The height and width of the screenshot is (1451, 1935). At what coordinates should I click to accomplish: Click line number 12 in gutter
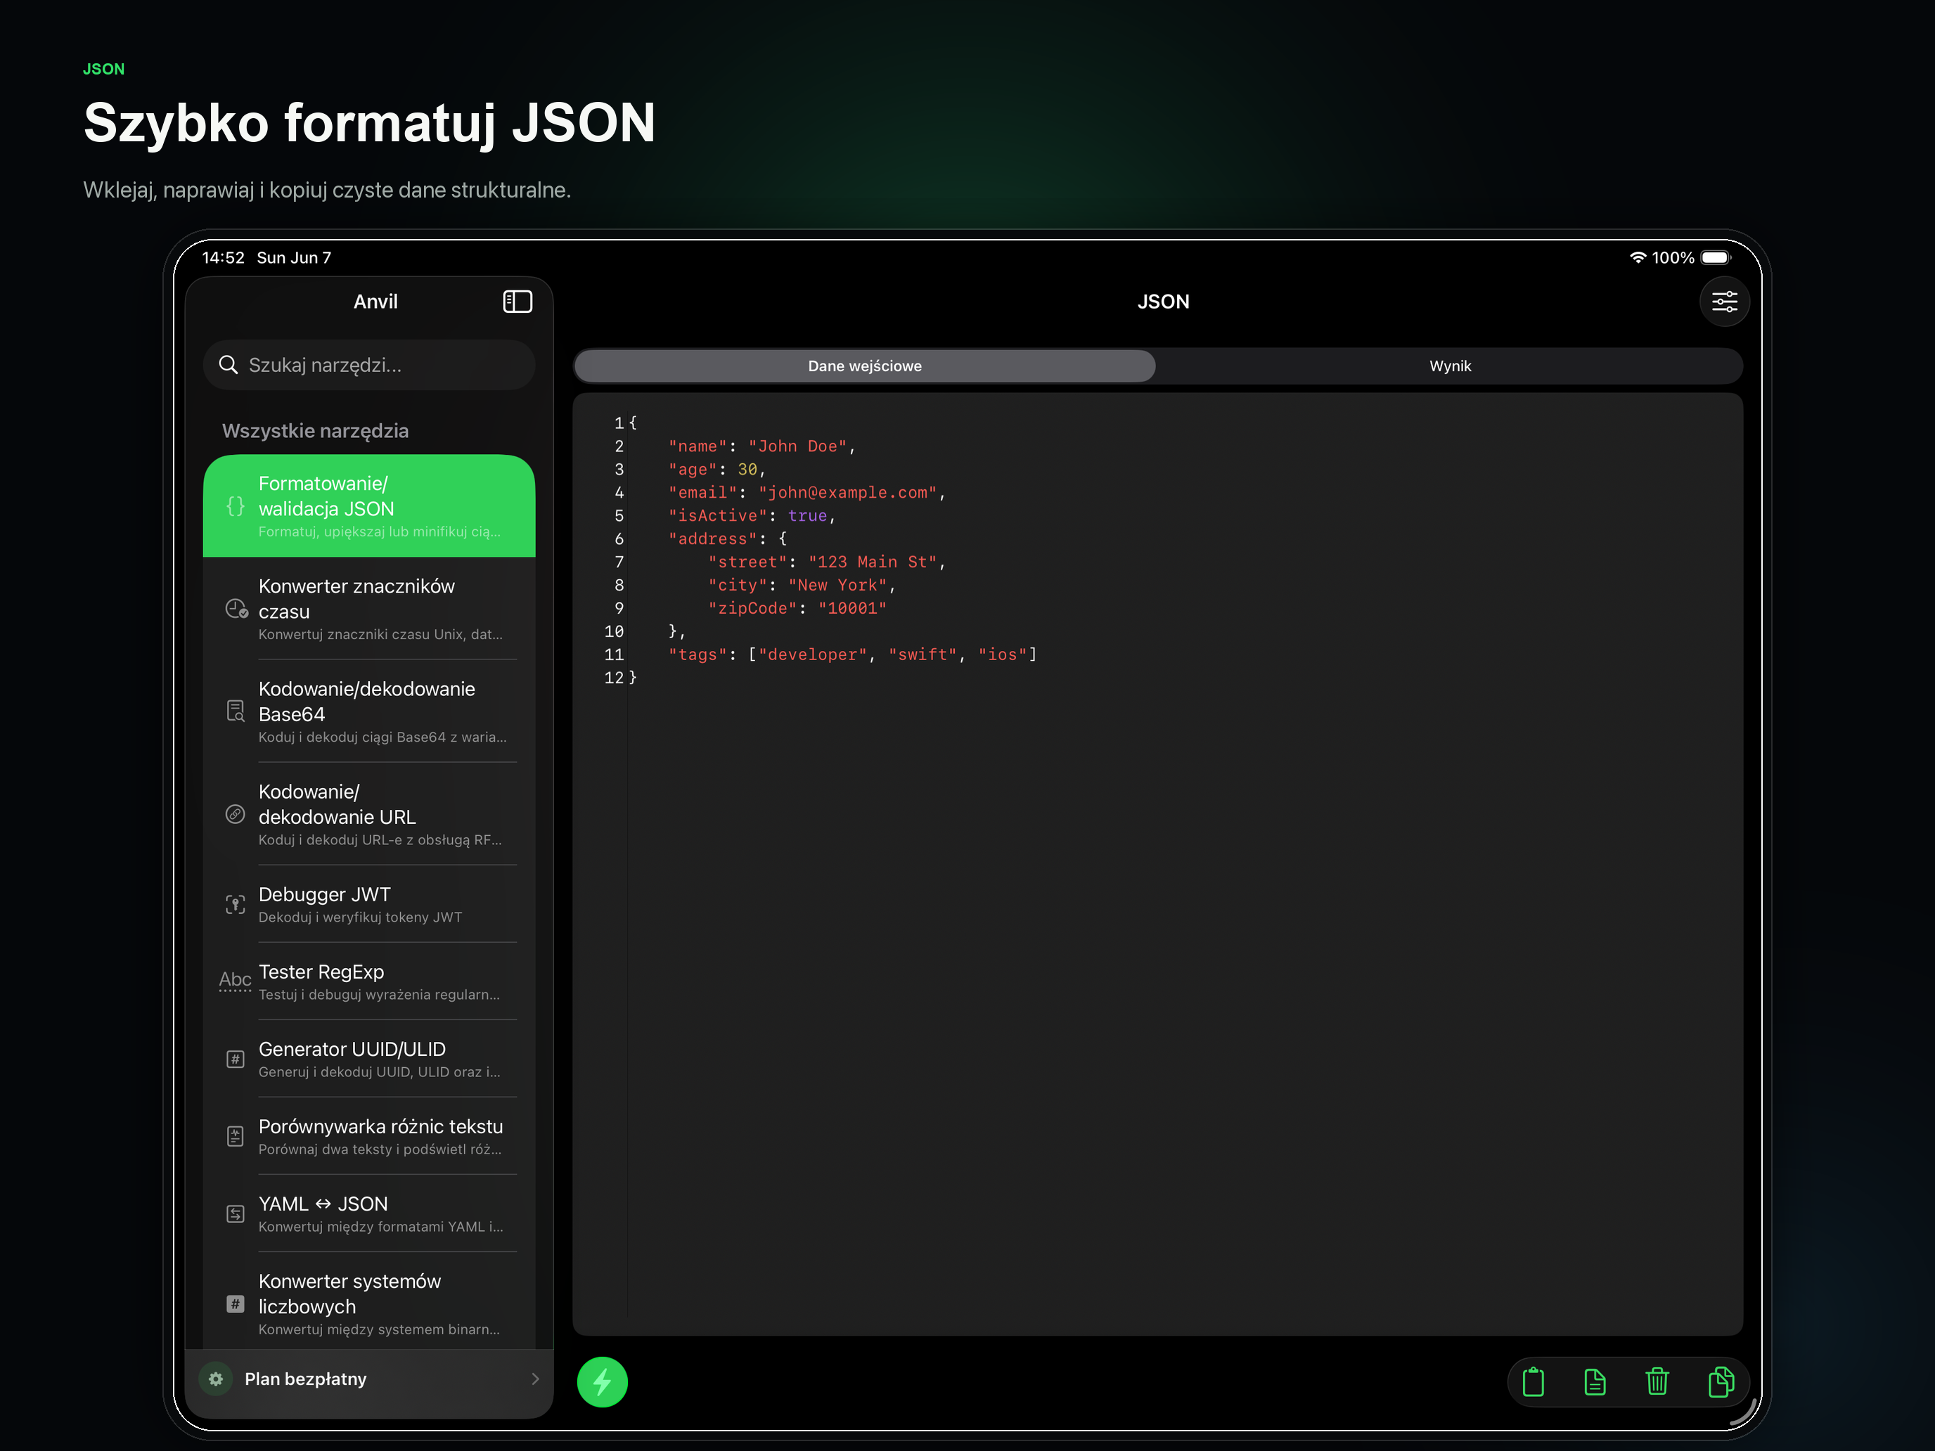tap(613, 678)
